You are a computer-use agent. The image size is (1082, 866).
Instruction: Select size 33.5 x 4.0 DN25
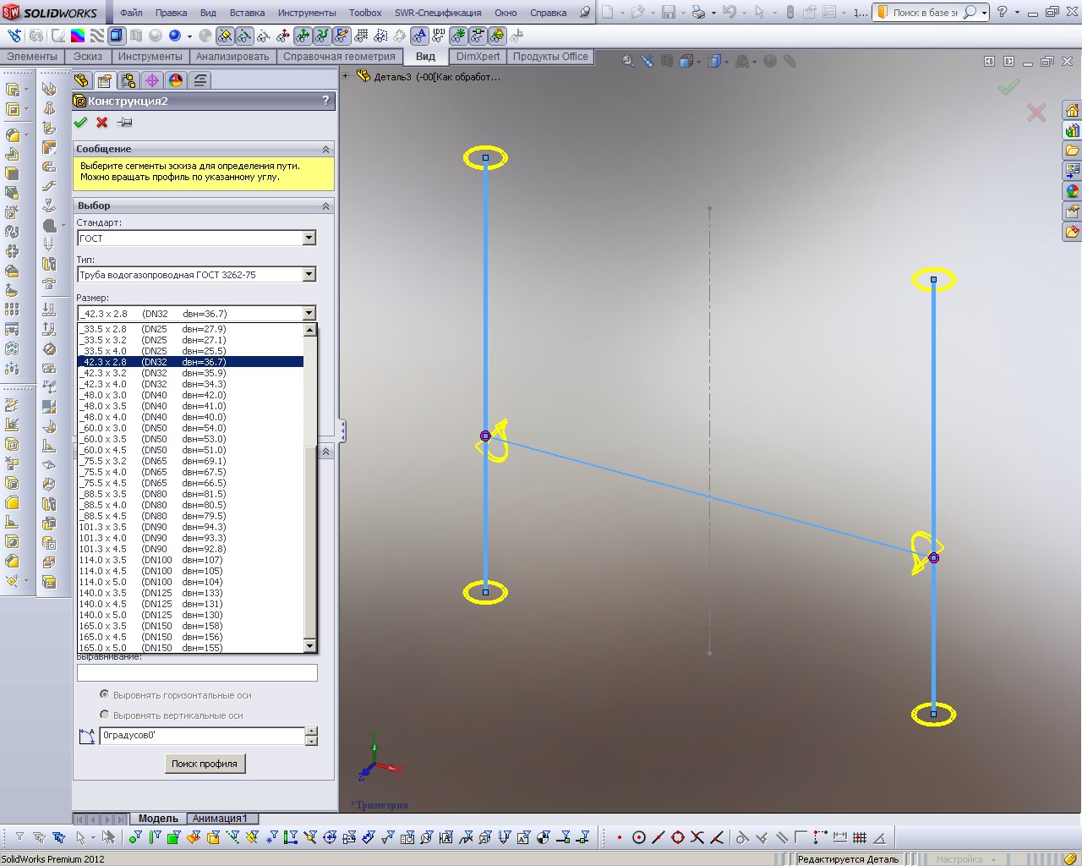pos(190,351)
